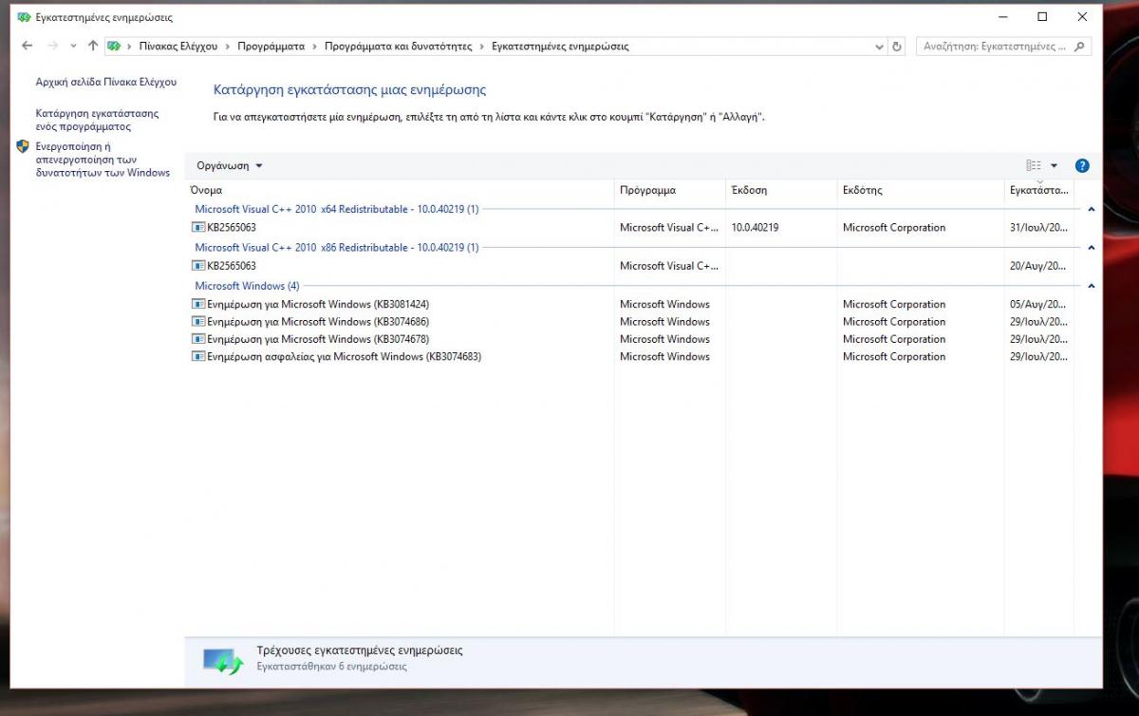The height and width of the screenshot is (716, 1139).
Task: Click date cell 20/Αυγ/20...
Action: (x=1039, y=266)
